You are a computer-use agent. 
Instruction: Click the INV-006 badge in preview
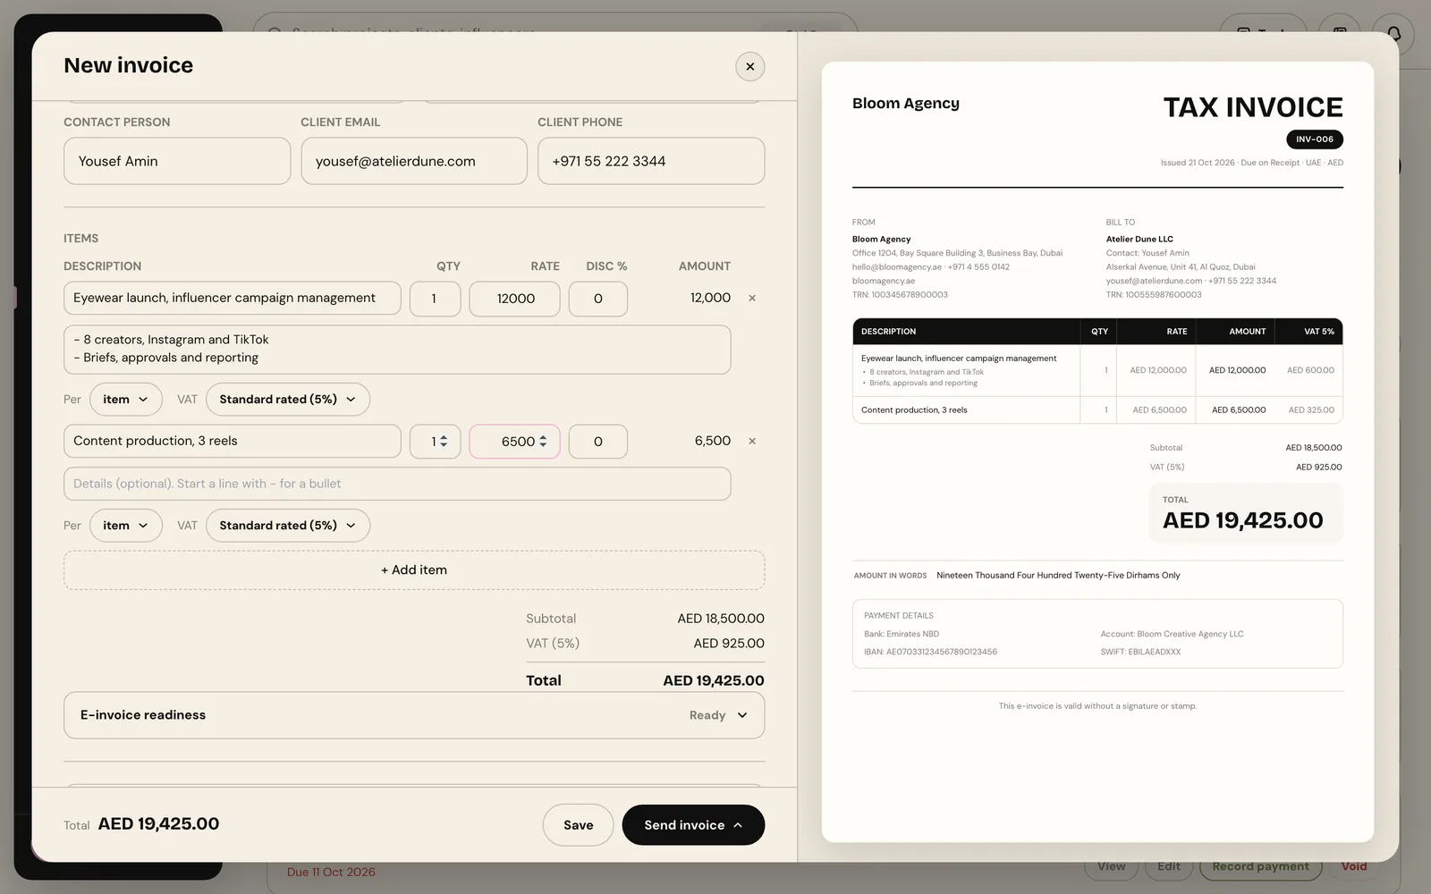pos(1315,139)
